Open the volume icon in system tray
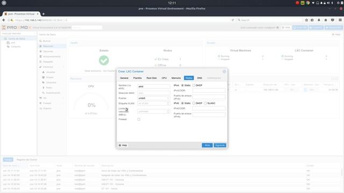 (328, 3)
